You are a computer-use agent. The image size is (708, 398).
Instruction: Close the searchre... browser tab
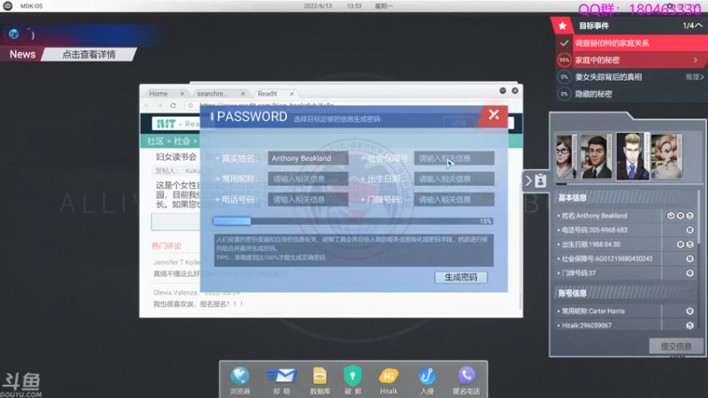[242, 94]
